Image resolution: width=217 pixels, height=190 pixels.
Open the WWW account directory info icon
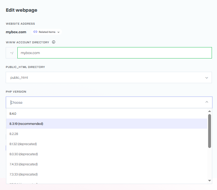[x=54, y=42]
